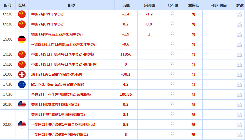Open indicator 德国1月季调后工业产出月率(%)
Image resolution: width=245 pixels, height=140 pixels.
point(57,34)
